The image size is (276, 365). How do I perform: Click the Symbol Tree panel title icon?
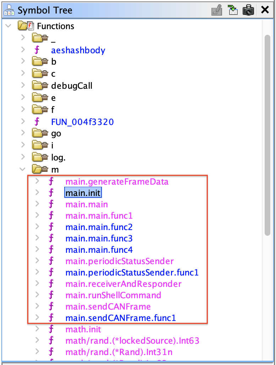(x=9, y=10)
